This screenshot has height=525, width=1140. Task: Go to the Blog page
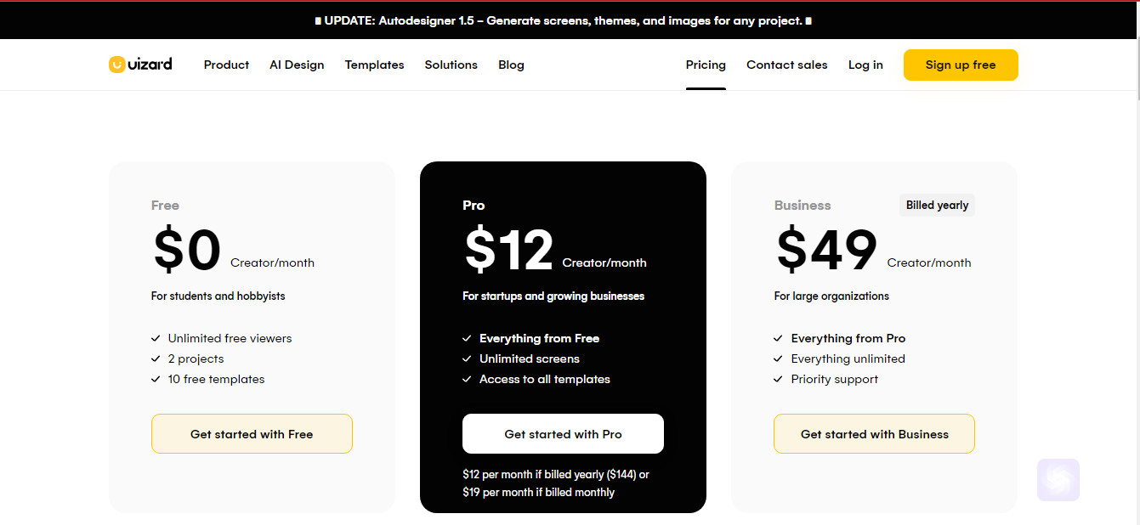click(x=511, y=65)
